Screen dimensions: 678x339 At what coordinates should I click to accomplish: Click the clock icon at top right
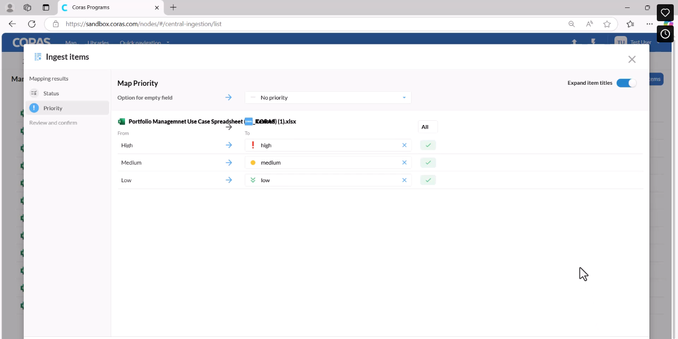pos(665,34)
